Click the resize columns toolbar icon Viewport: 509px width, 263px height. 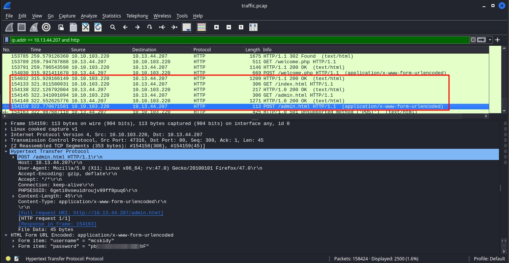pyautogui.click(x=253, y=27)
